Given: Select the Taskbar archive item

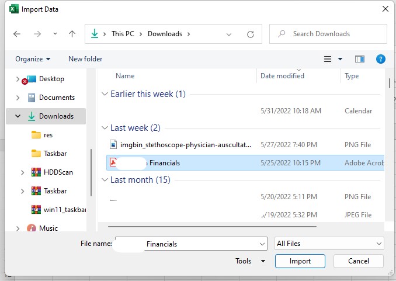Looking at the screenshot, I should pyautogui.click(x=49, y=191).
